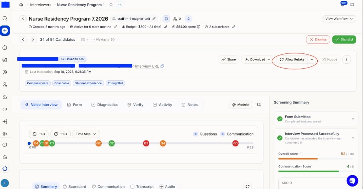Edit the staff-rn-i-magnet-unit name pencil
This screenshot has height=189, width=363.
(x=154, y=19)
